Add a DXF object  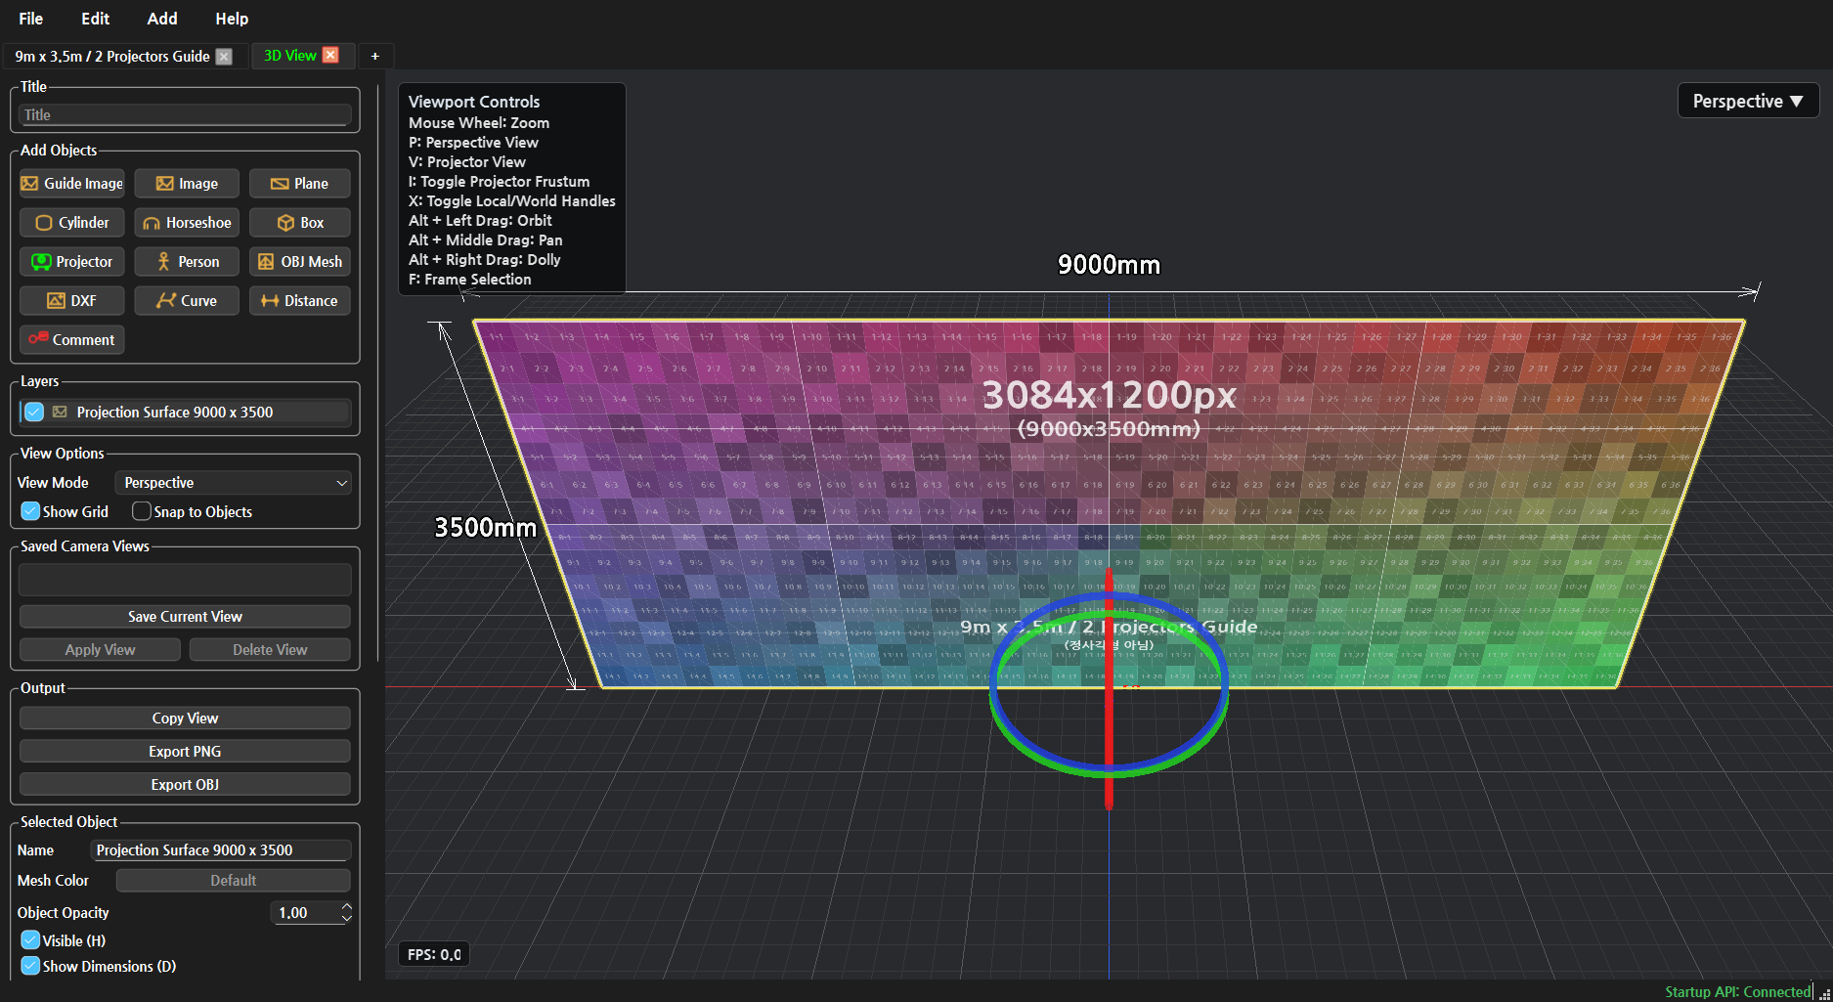[72, 301]
